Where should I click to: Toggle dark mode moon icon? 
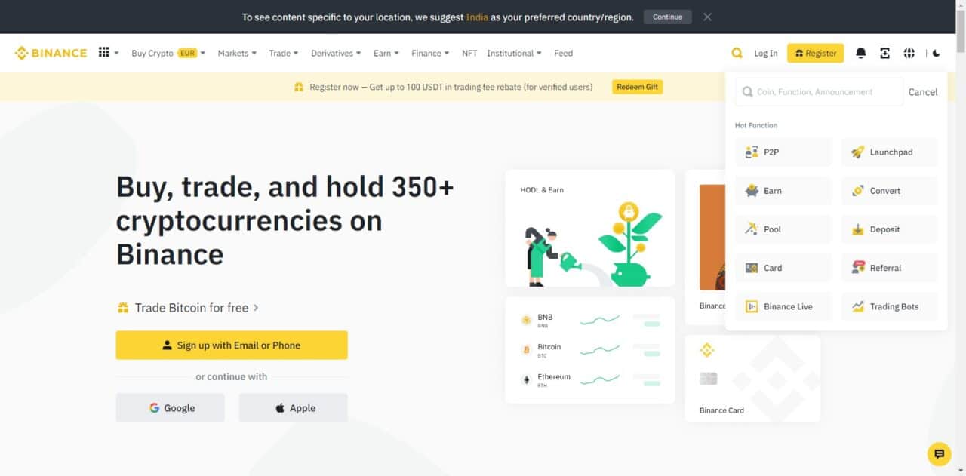(x=937, y=53)
